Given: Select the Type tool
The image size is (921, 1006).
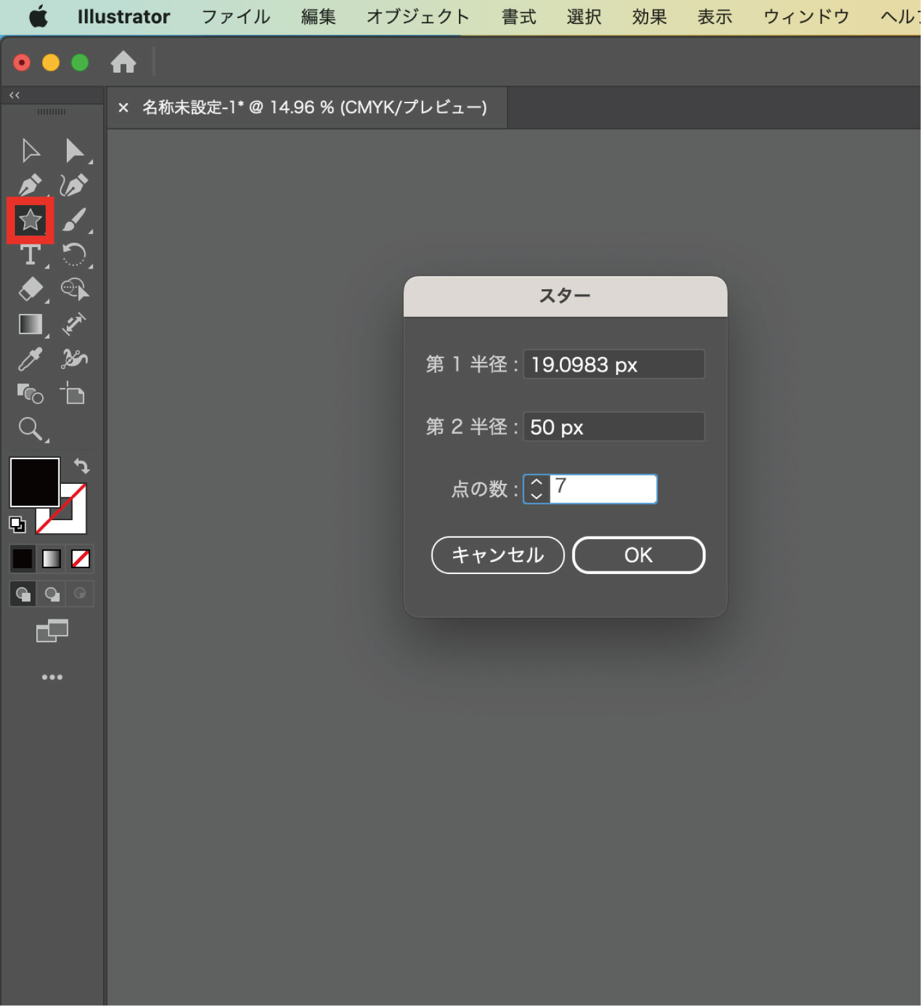Looking at the screenshot, I should [x=30, y=254].
